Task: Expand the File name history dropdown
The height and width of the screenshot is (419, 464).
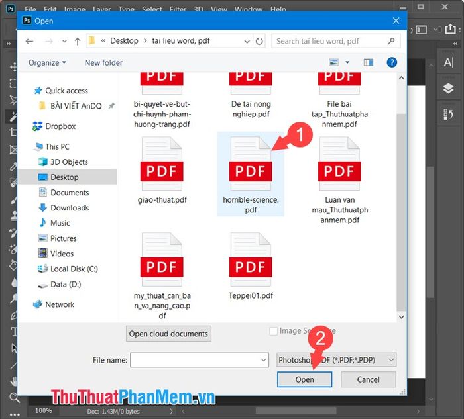Action: [x=263, y=360]
